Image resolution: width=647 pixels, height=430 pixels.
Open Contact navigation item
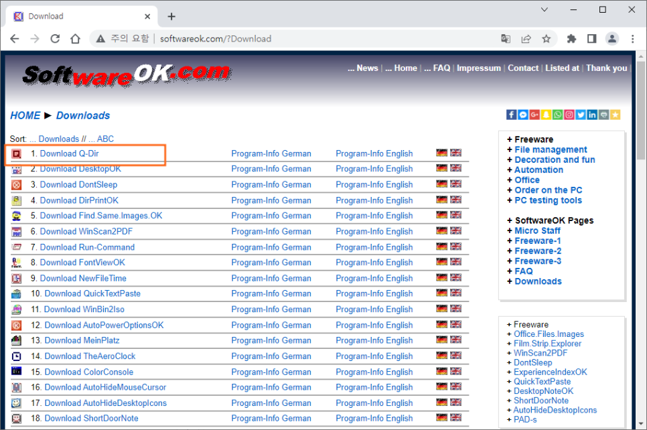tap(523, 68)
